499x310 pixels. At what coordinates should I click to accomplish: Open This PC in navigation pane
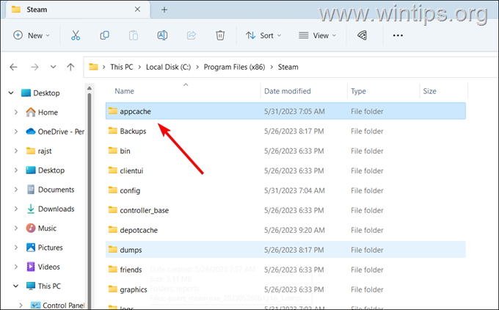(x=43, y=286)
